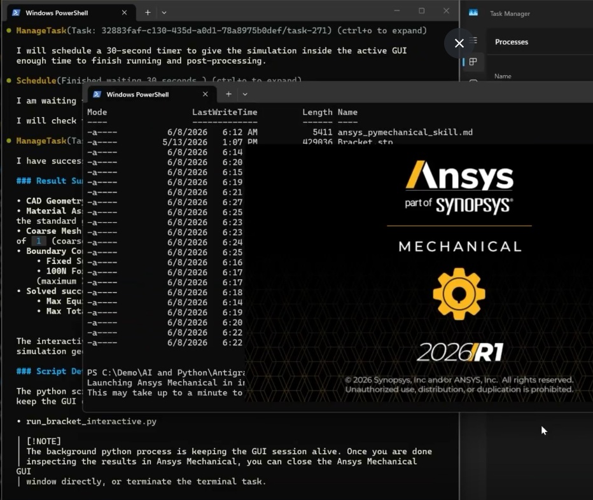Select the back Windows PowerShell tab
This screenshot has width=593, height=500.
(x=71, y=13)
